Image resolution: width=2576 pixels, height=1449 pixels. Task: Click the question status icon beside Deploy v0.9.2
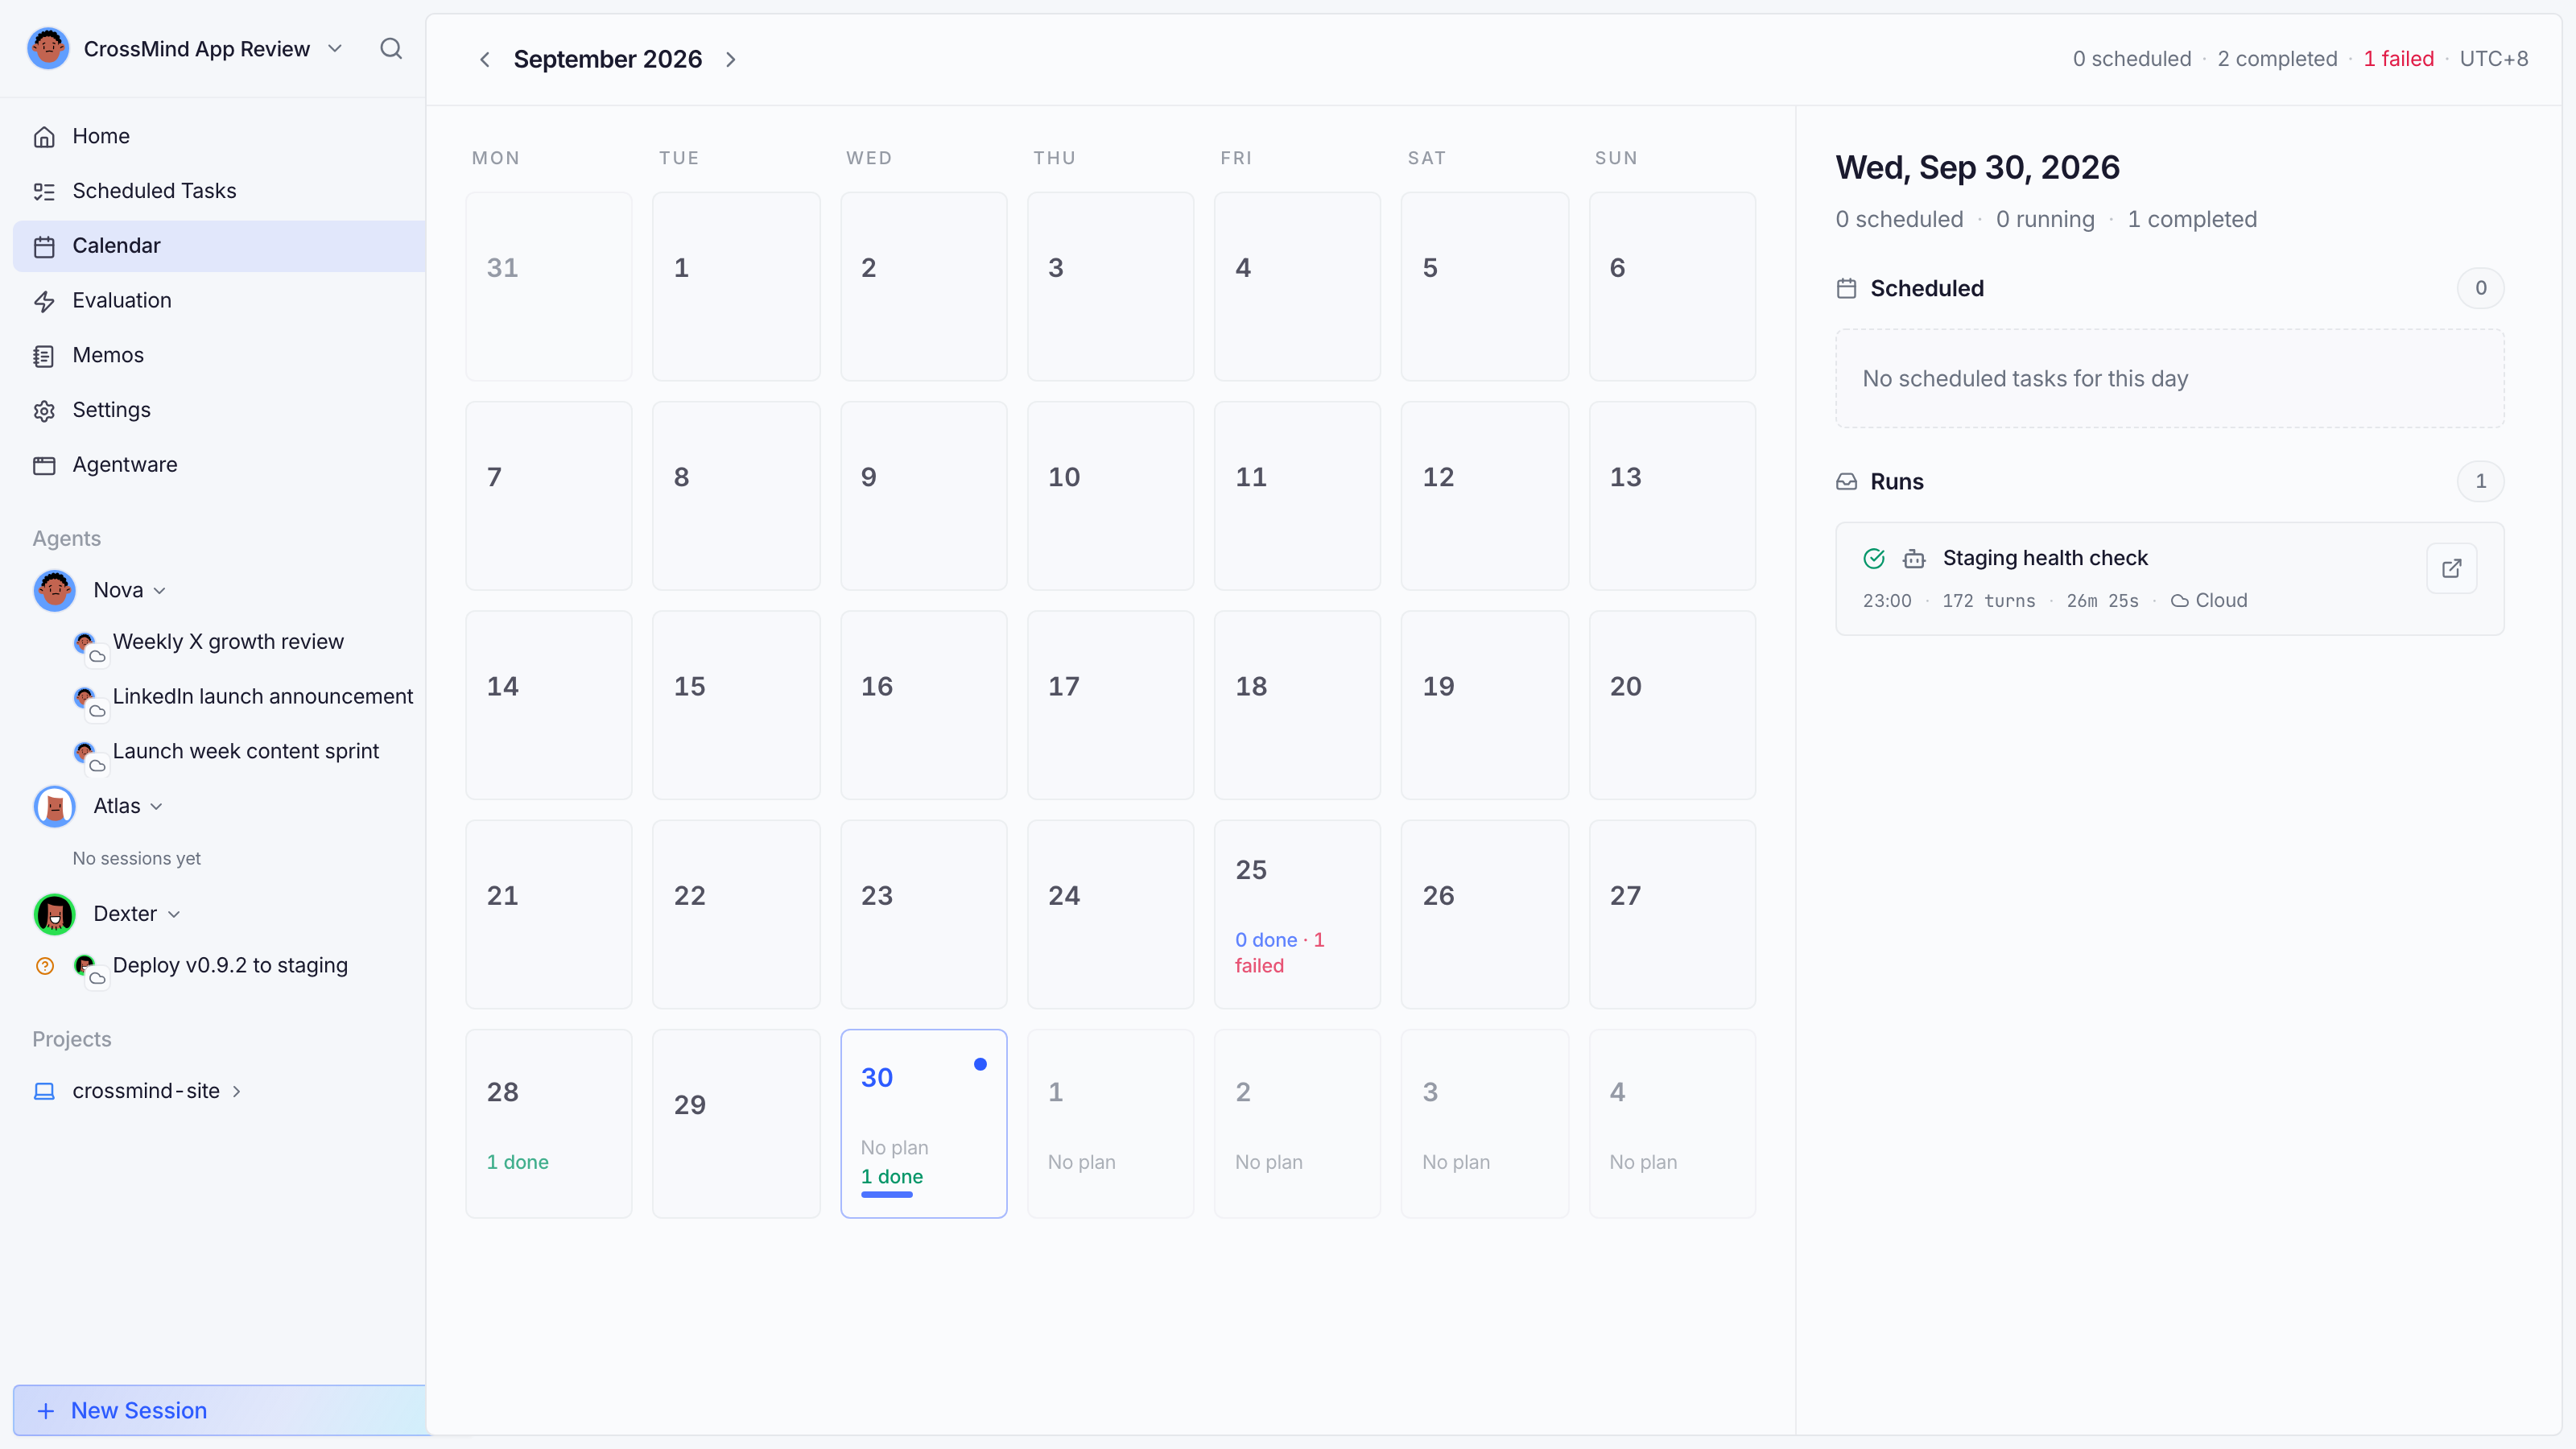pos(45,966)
